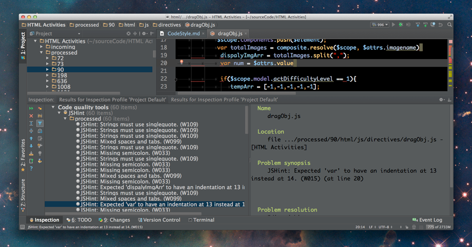Toggle the filter resolved items funnel icon
Screen dimensions: 472x247
pos(40,123)
